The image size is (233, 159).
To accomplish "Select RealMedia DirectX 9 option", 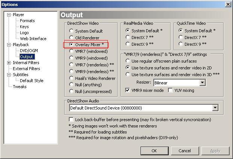I will coord(139,44).
